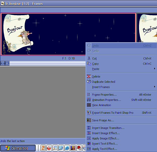Click the Duplicate Selected icon
This screenshot has height=152, width=157.
(x=89, y=82)
